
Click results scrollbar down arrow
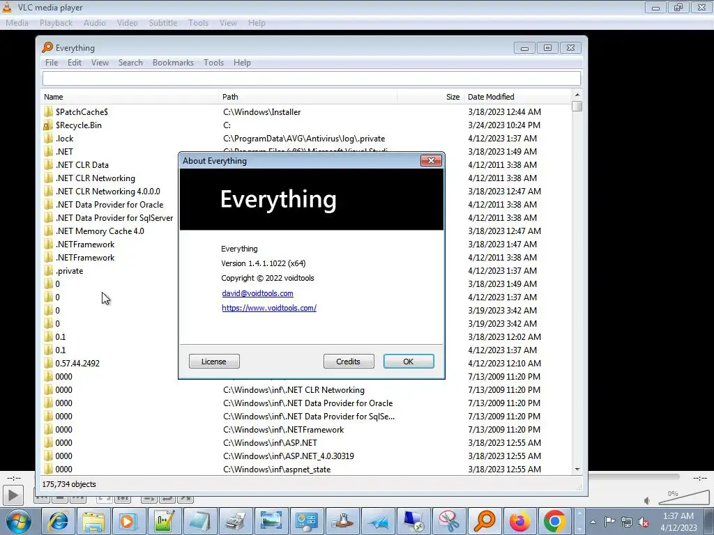(577, 469)
